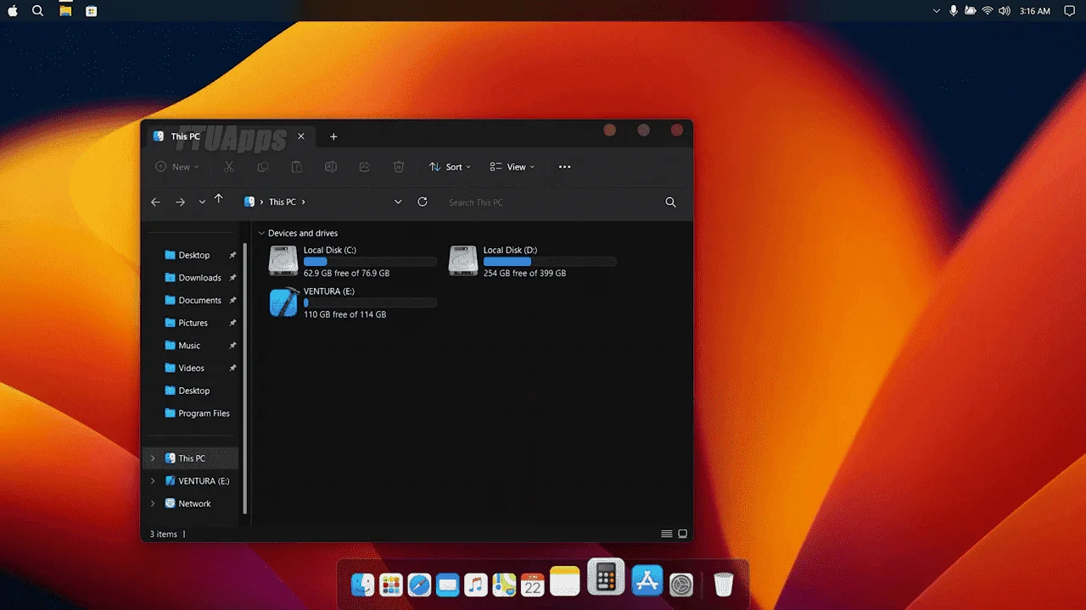The height and width of the screenshot is (610, 1086).
Task: Select Network in navigation pane
Action: pyautogui.click(x=194, y=503)
